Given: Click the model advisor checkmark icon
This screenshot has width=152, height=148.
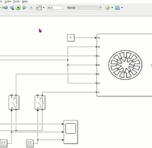Looking at the screenshot, I should (x=107, y=8).
